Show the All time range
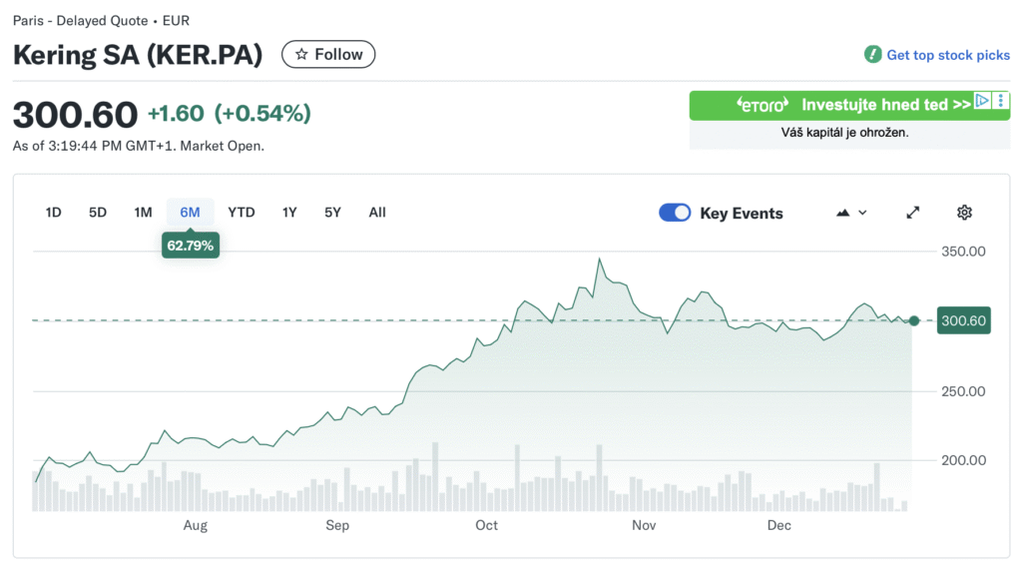 pos(377,213)
